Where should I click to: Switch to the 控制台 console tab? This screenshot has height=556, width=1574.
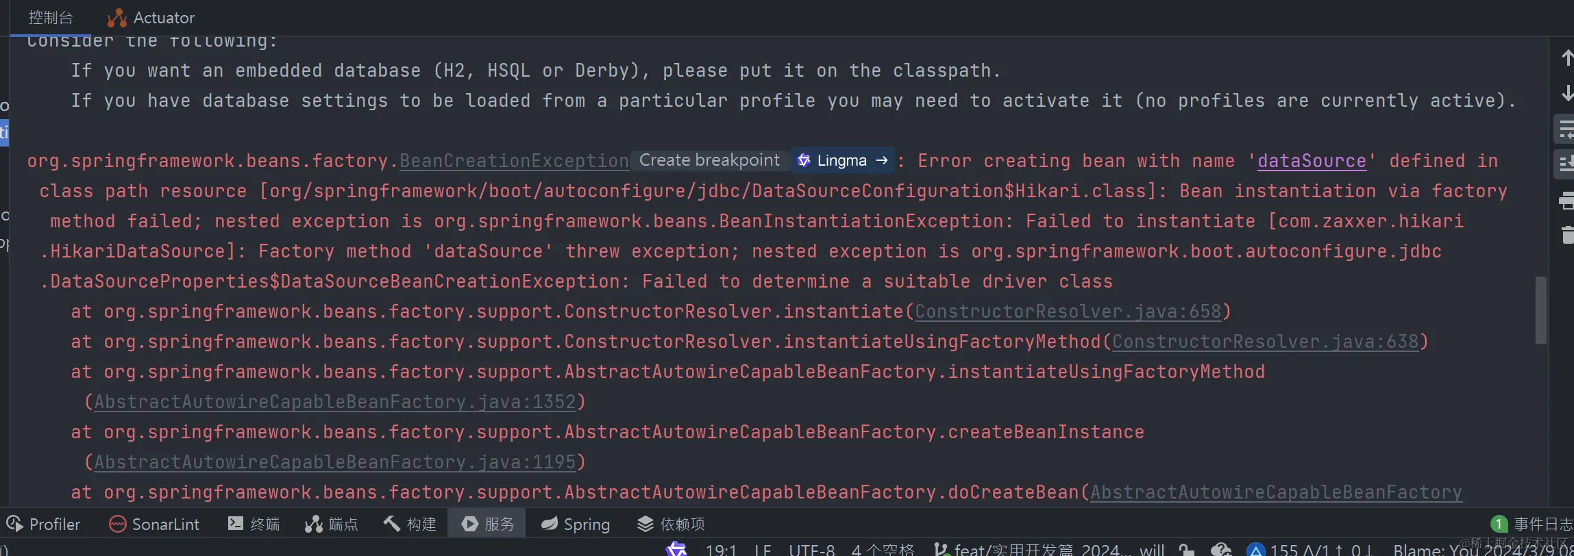pyautogui.click(x=51, y=18)
